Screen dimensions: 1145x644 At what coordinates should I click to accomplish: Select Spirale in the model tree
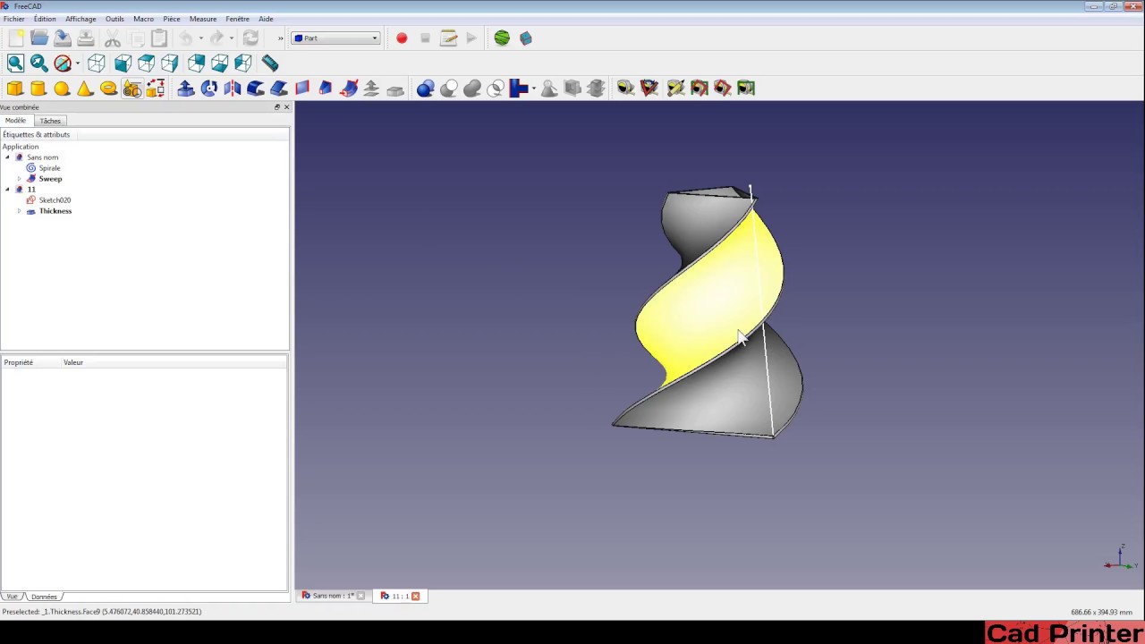point(49,168)
